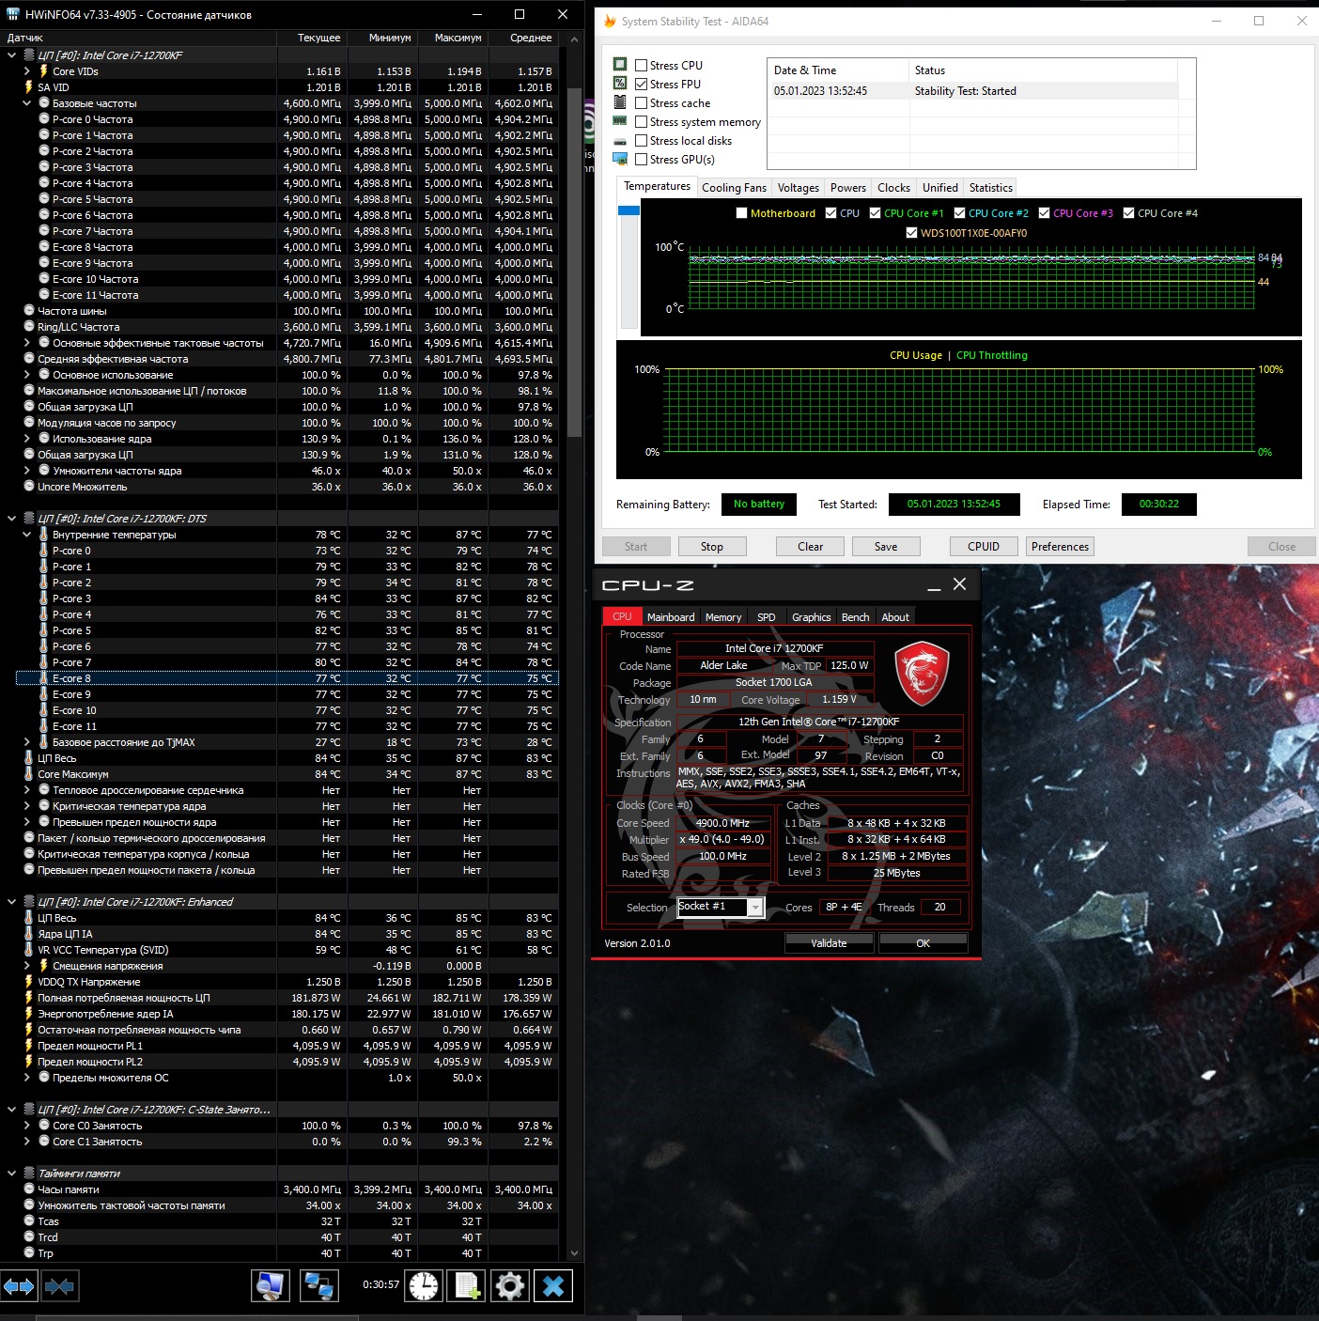
Task: Open AIDA64 Preferences
Action: pyautogui.click(x=1060, y=547)
